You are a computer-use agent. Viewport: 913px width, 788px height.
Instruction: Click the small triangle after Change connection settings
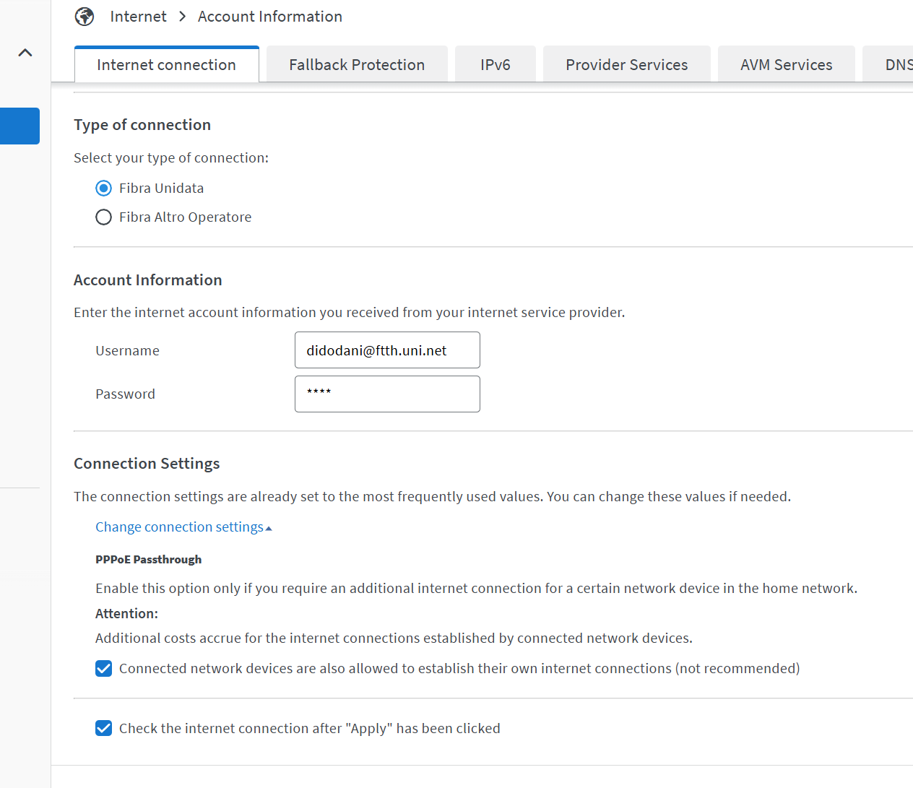click(x=269, y=529)
